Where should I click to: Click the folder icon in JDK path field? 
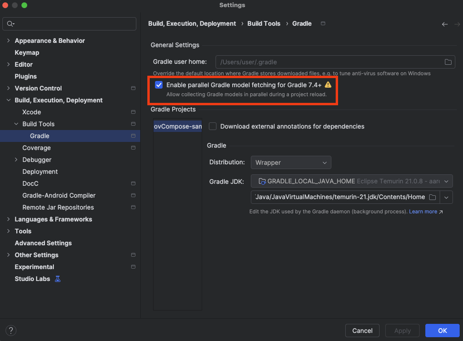coord(432,197)
